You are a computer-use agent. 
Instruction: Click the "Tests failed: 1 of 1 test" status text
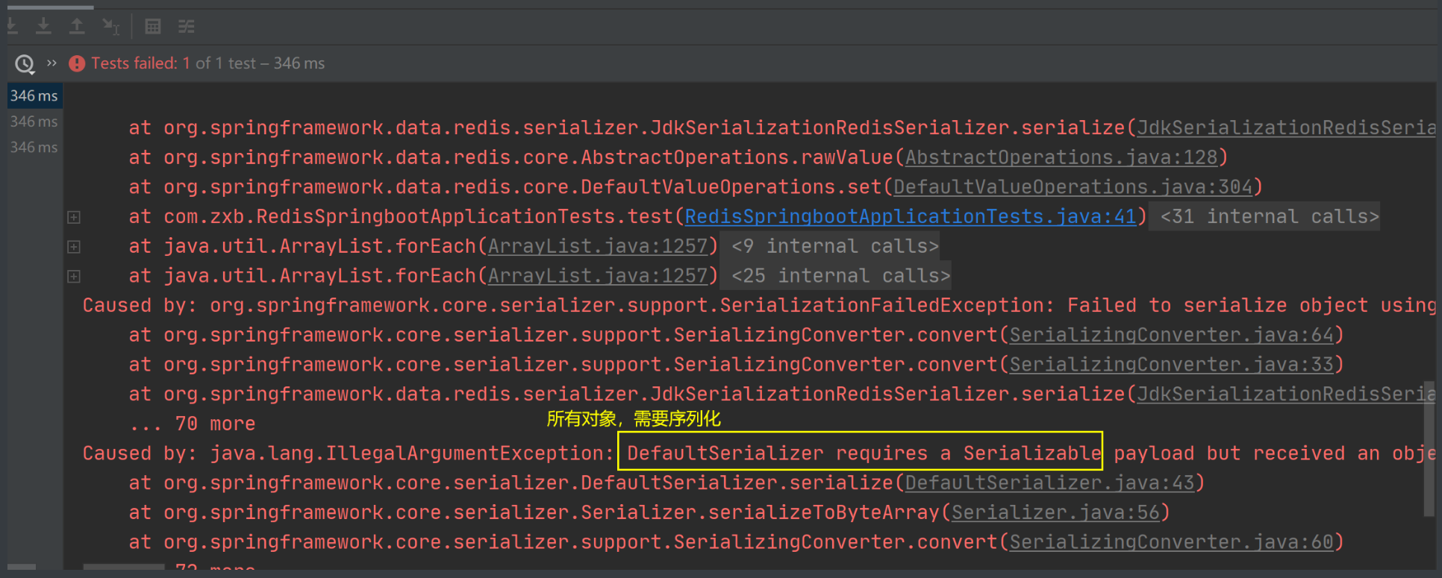pyautogui.click(x=174, y=63)
